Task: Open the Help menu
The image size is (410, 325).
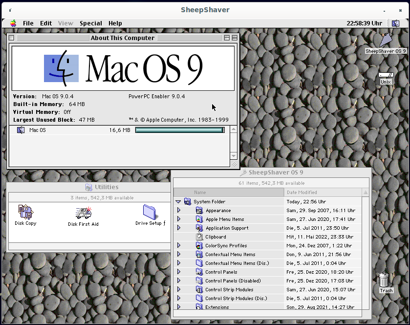Action: pos(115,23)
